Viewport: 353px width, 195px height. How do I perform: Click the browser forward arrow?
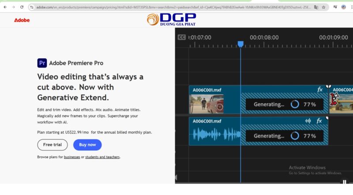pos(14,7)
